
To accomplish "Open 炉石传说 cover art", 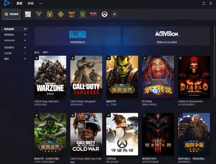I will click(158, 77).
